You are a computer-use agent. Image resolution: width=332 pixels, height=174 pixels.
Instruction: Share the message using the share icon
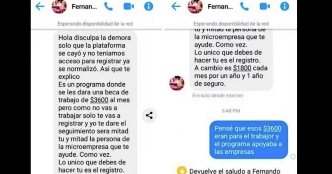[149, 115]
